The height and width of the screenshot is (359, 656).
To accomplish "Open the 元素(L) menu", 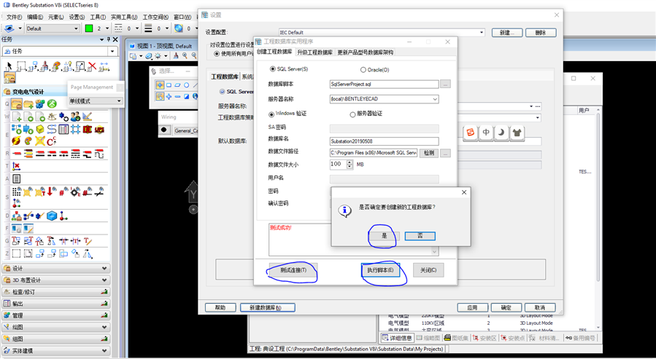I will coord(55,17).
